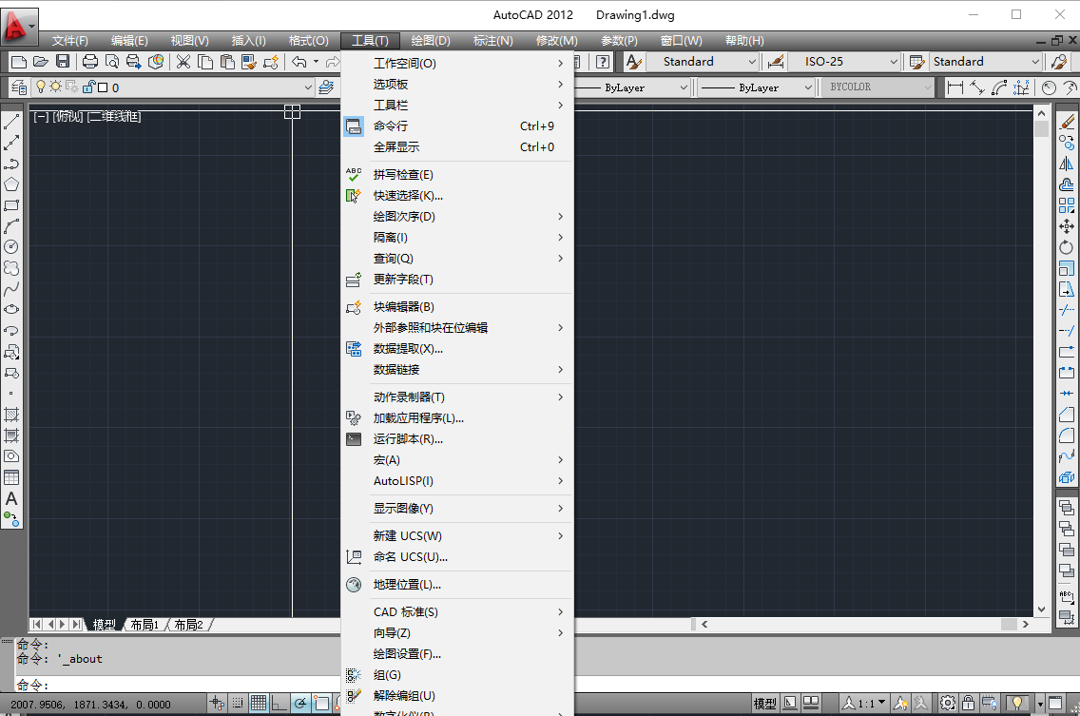The height and width of the screenshot is (716, 1080).
Task: Open the 绘图(D) menu
Action: 430,40
